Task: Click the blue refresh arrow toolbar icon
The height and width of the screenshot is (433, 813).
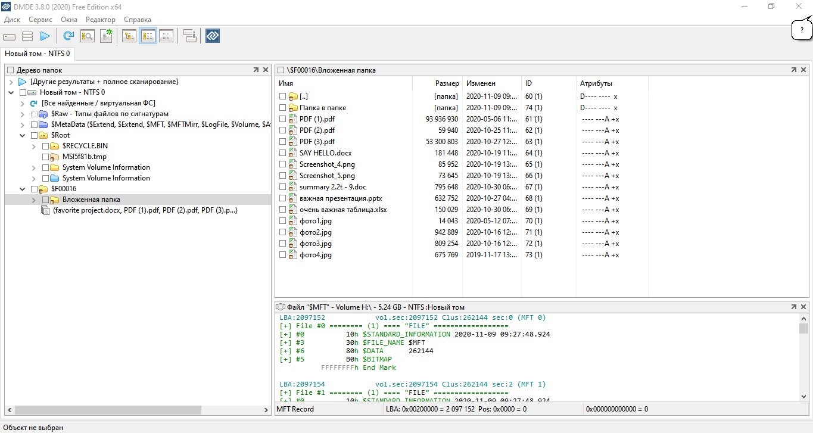Action: [x=68, y=36]
